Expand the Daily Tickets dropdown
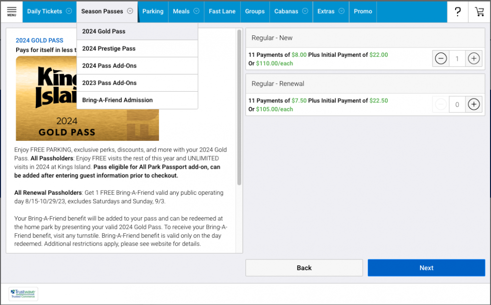 point(49,11)
